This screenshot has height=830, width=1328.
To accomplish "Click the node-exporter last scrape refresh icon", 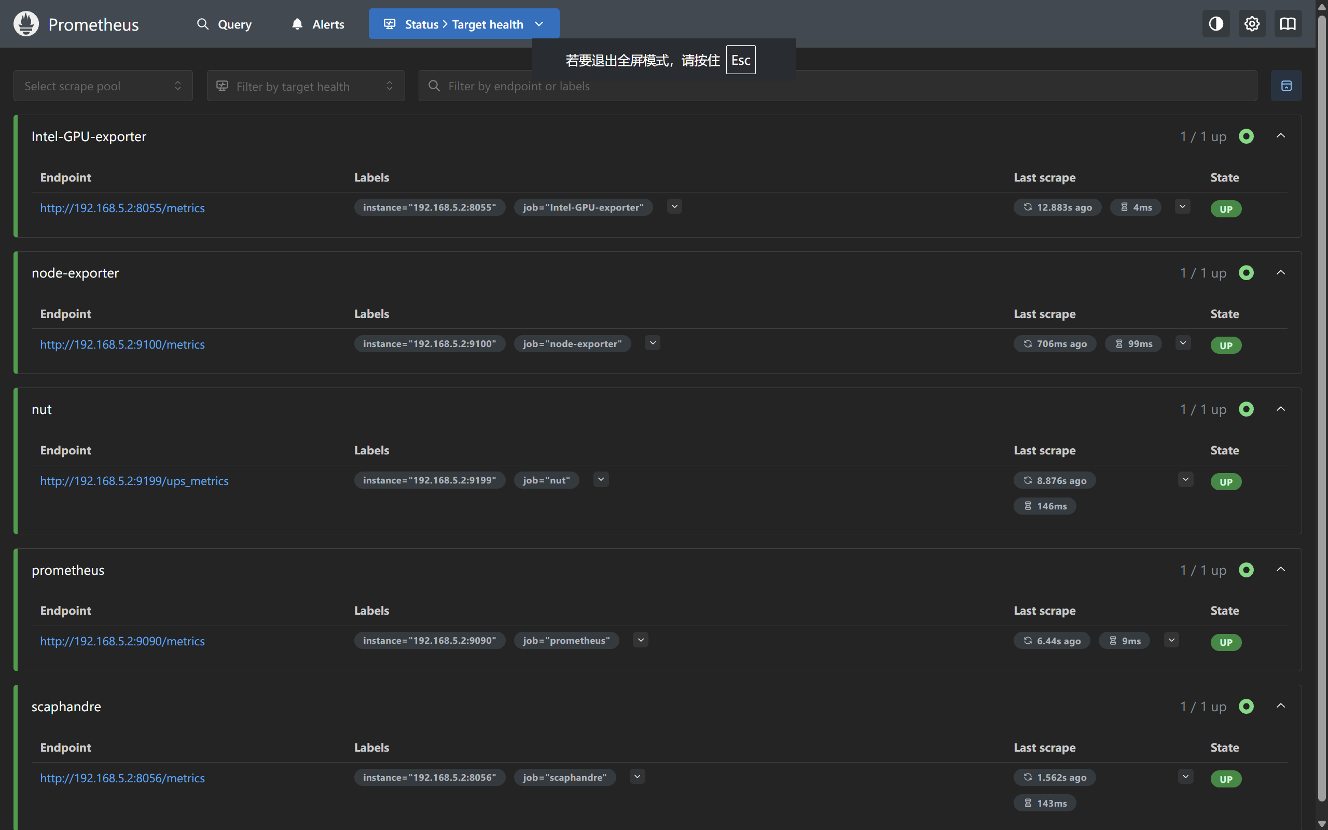I will pos(1027,343).
